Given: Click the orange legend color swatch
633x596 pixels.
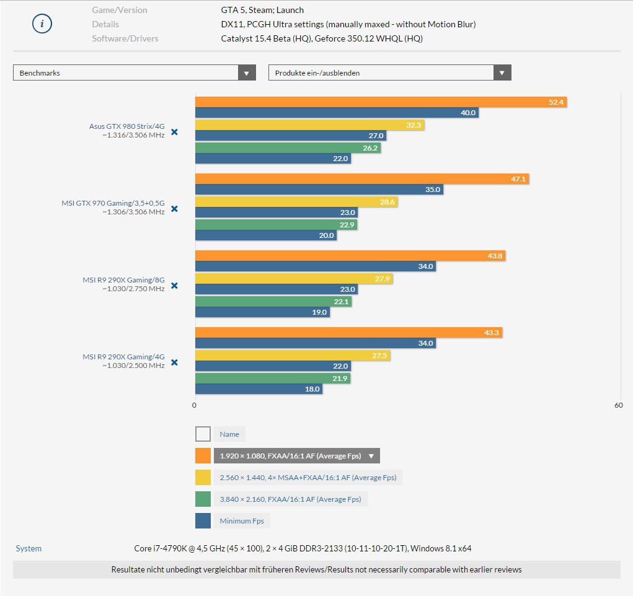Looking at the screenshot, I should 203,455.
